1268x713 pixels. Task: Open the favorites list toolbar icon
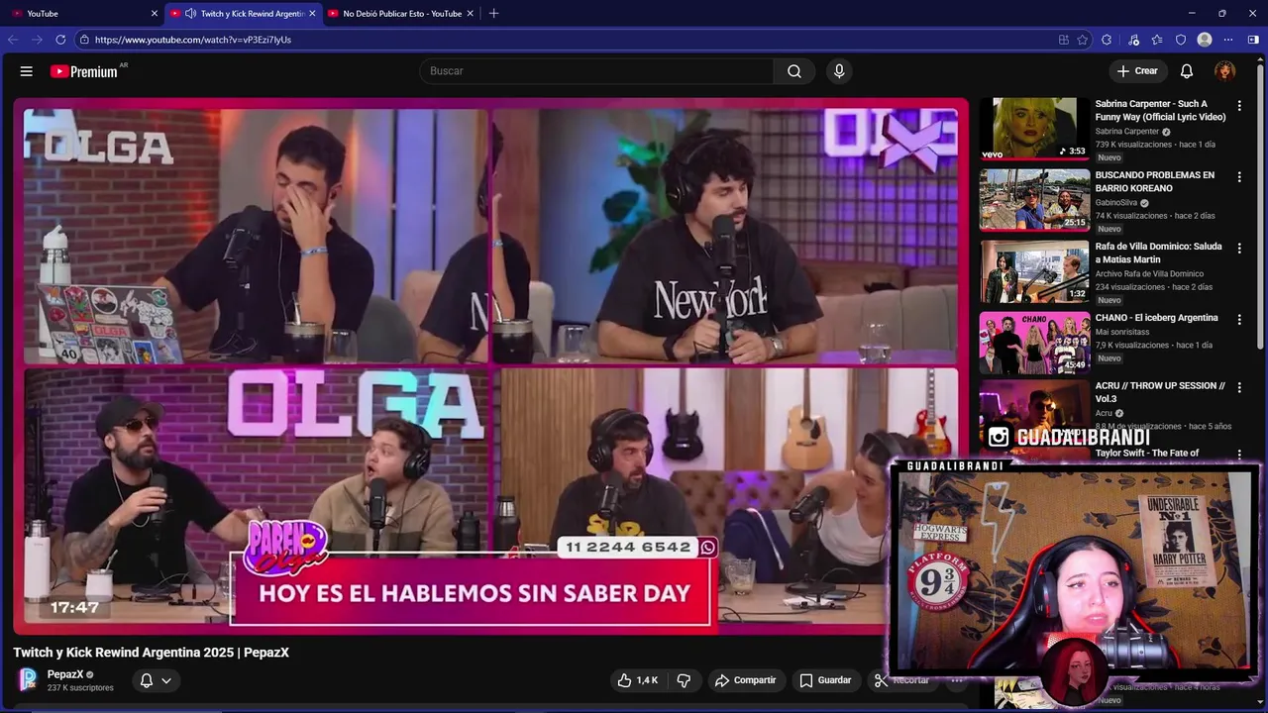point(1157,40)
